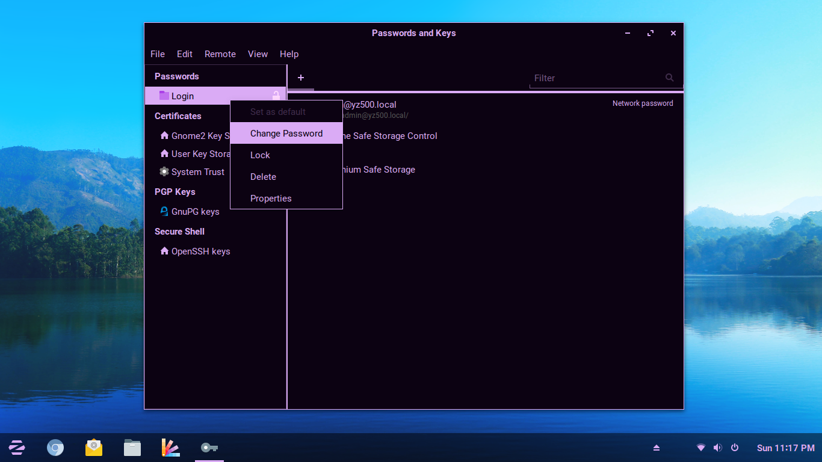Click the volume speaker tray icon

717,448
